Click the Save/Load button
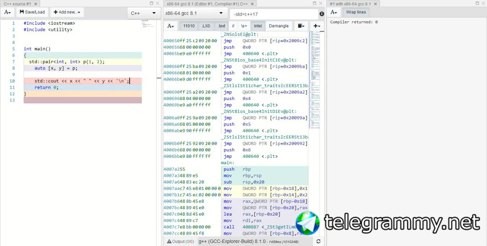The image size is (487, 246). coord(32,12)
